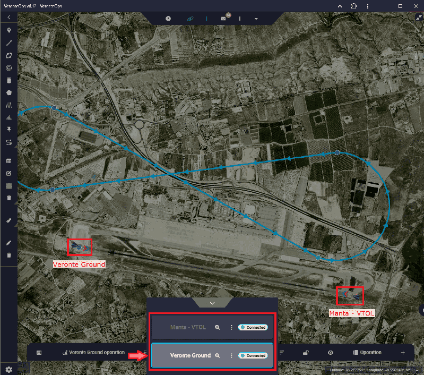
Task: Select the line segment drawing tool
Action: click(9, 43)
